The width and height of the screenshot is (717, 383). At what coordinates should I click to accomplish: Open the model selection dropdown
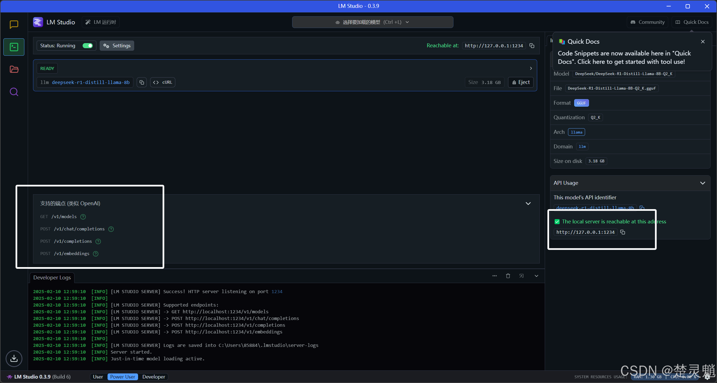[373, 22]
